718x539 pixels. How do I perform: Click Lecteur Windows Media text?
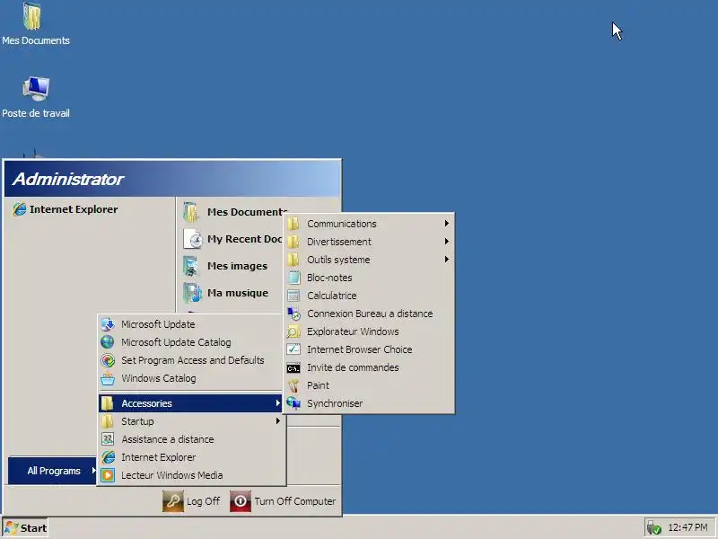tap(171, 475)
